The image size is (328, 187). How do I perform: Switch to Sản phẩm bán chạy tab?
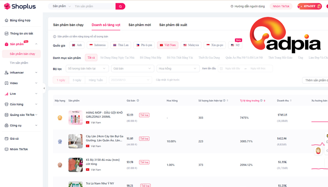[x=68, y=25]
